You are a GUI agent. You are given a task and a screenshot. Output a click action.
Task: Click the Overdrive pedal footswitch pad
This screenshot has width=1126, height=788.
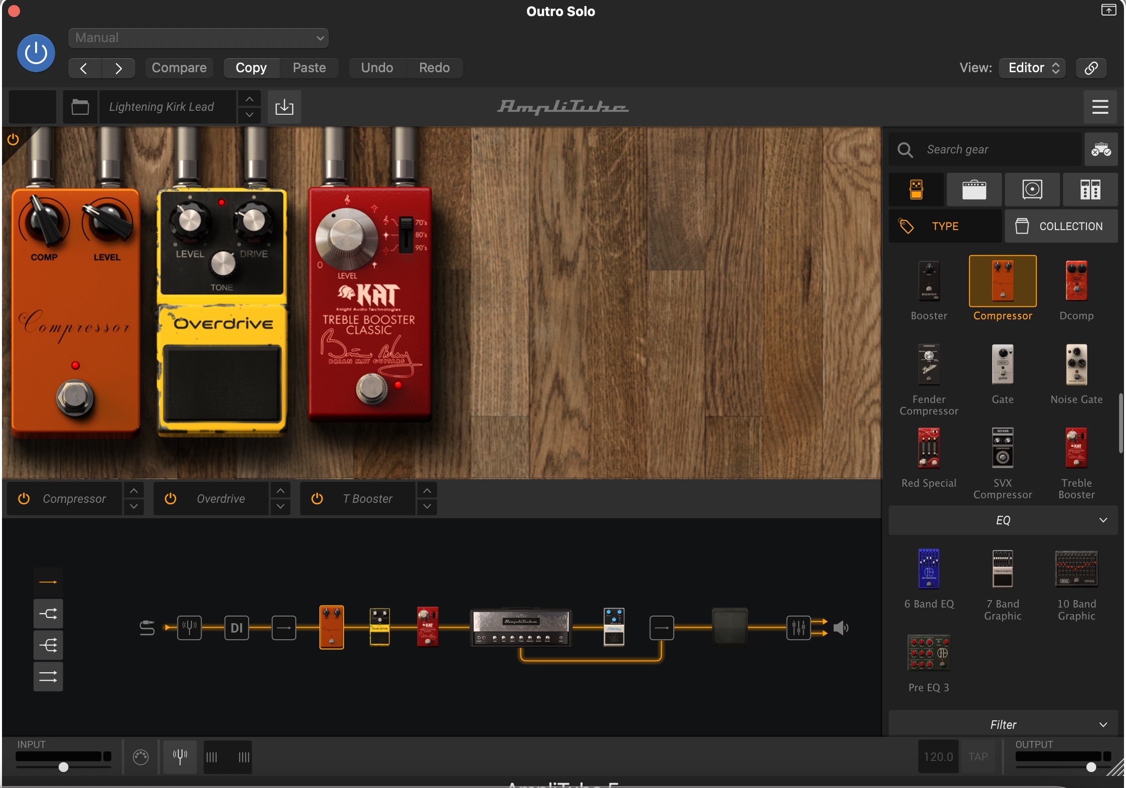[x=222, y=384]
